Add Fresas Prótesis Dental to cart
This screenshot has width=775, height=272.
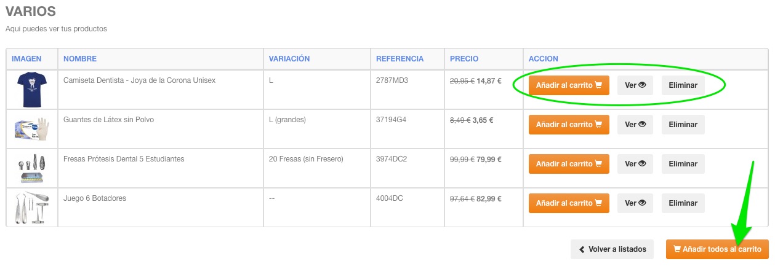(568, 164)
